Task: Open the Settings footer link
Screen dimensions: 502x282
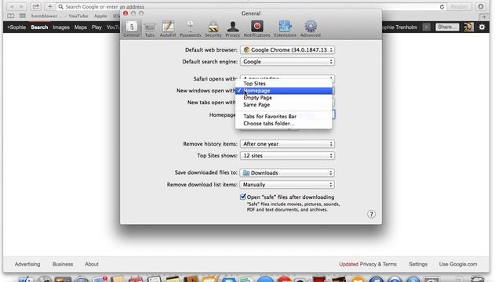Action: pos(418,264)
